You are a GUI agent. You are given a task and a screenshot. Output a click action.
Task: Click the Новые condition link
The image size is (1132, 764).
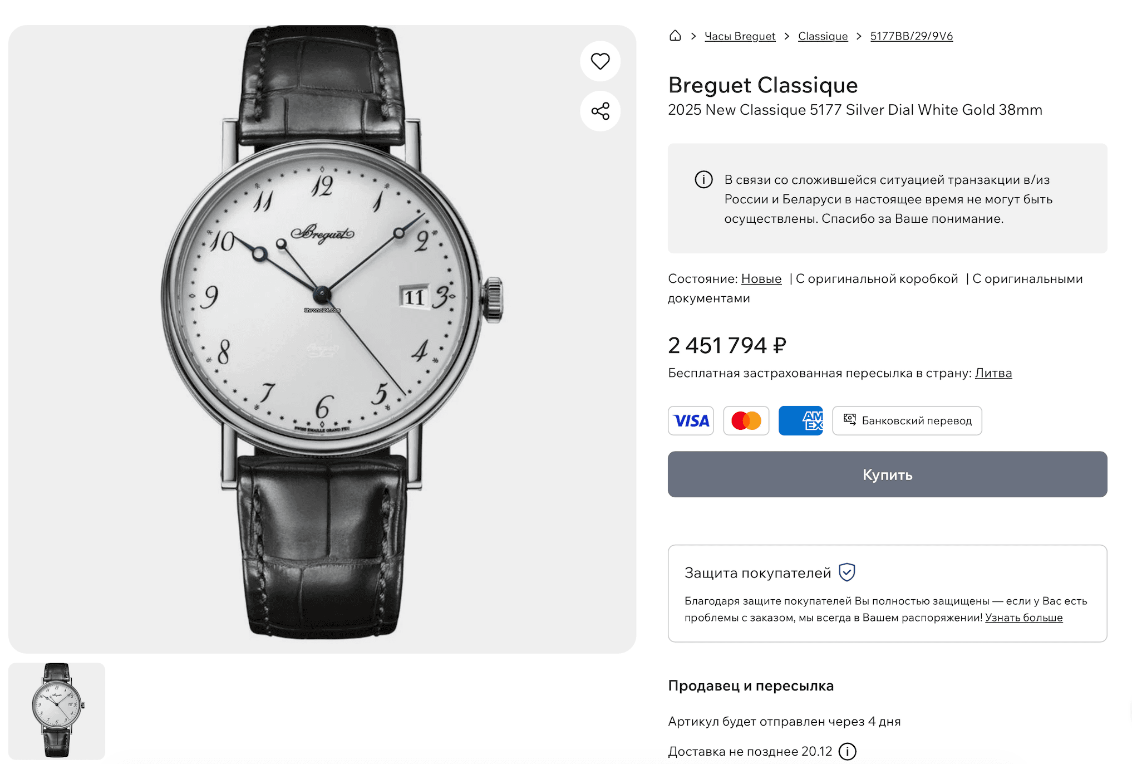pyautogui.click(x=761, y=279)
